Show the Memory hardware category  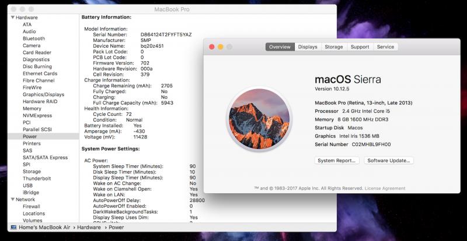[x=32, y=108]
